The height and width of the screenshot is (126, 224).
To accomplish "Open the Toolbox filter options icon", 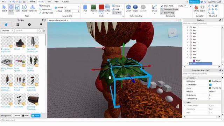I will coord(44,30).
